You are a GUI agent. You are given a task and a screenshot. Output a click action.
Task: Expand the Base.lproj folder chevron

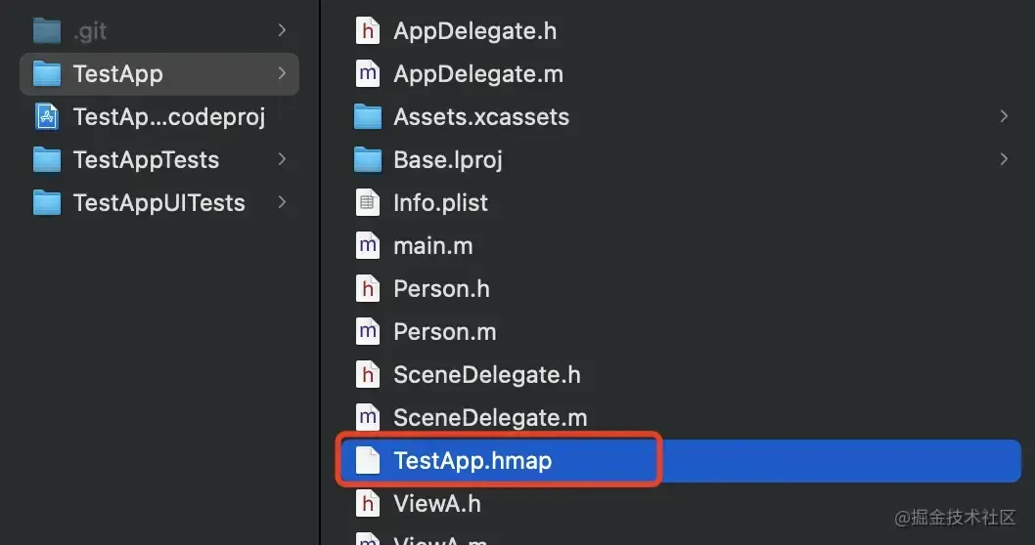[1004, 160]
